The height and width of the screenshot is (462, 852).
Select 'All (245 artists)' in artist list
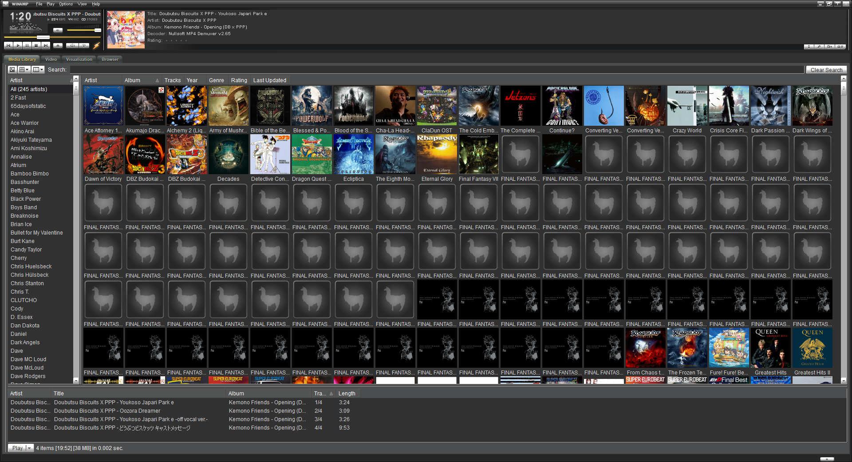tap(41, 89)
